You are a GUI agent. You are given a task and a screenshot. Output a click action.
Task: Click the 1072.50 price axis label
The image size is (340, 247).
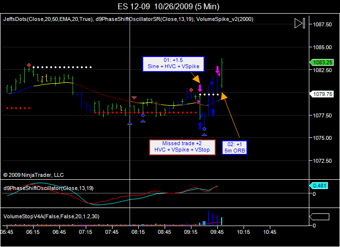(322, 161)
